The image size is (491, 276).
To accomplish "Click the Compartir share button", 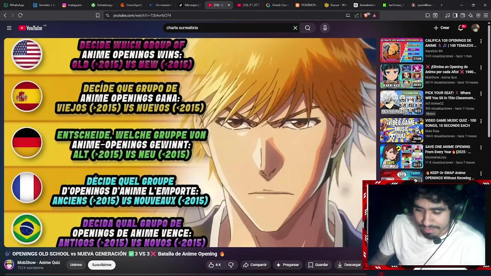I will click(x=255, y=265).
